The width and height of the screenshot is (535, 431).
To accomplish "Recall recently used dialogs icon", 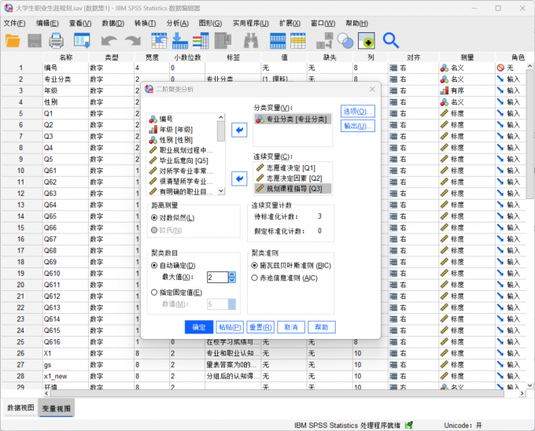I will coord(83,41).
